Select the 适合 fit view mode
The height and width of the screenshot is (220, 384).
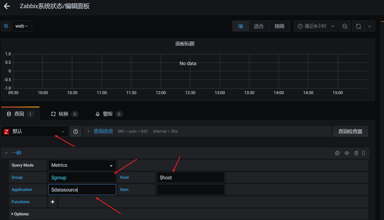click(259, 26)
